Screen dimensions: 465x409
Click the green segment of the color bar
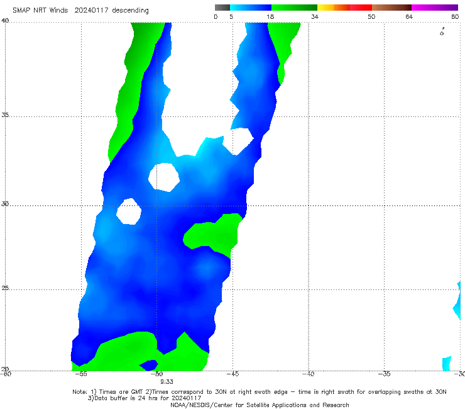pos(294,8)
